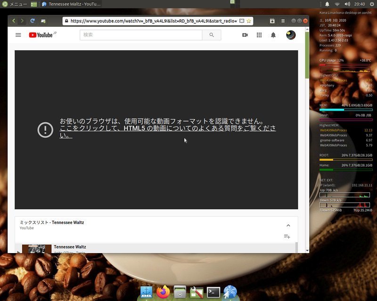Open the YouTube video upload icon
The image size is (377, 301).
[x=246, y=35]
